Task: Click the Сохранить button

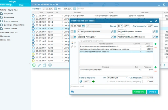Action: [139, 92]
